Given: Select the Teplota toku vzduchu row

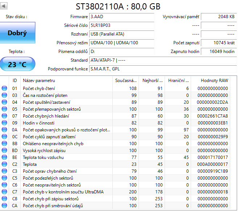Looking at the screenshot, I should (115, 157).
